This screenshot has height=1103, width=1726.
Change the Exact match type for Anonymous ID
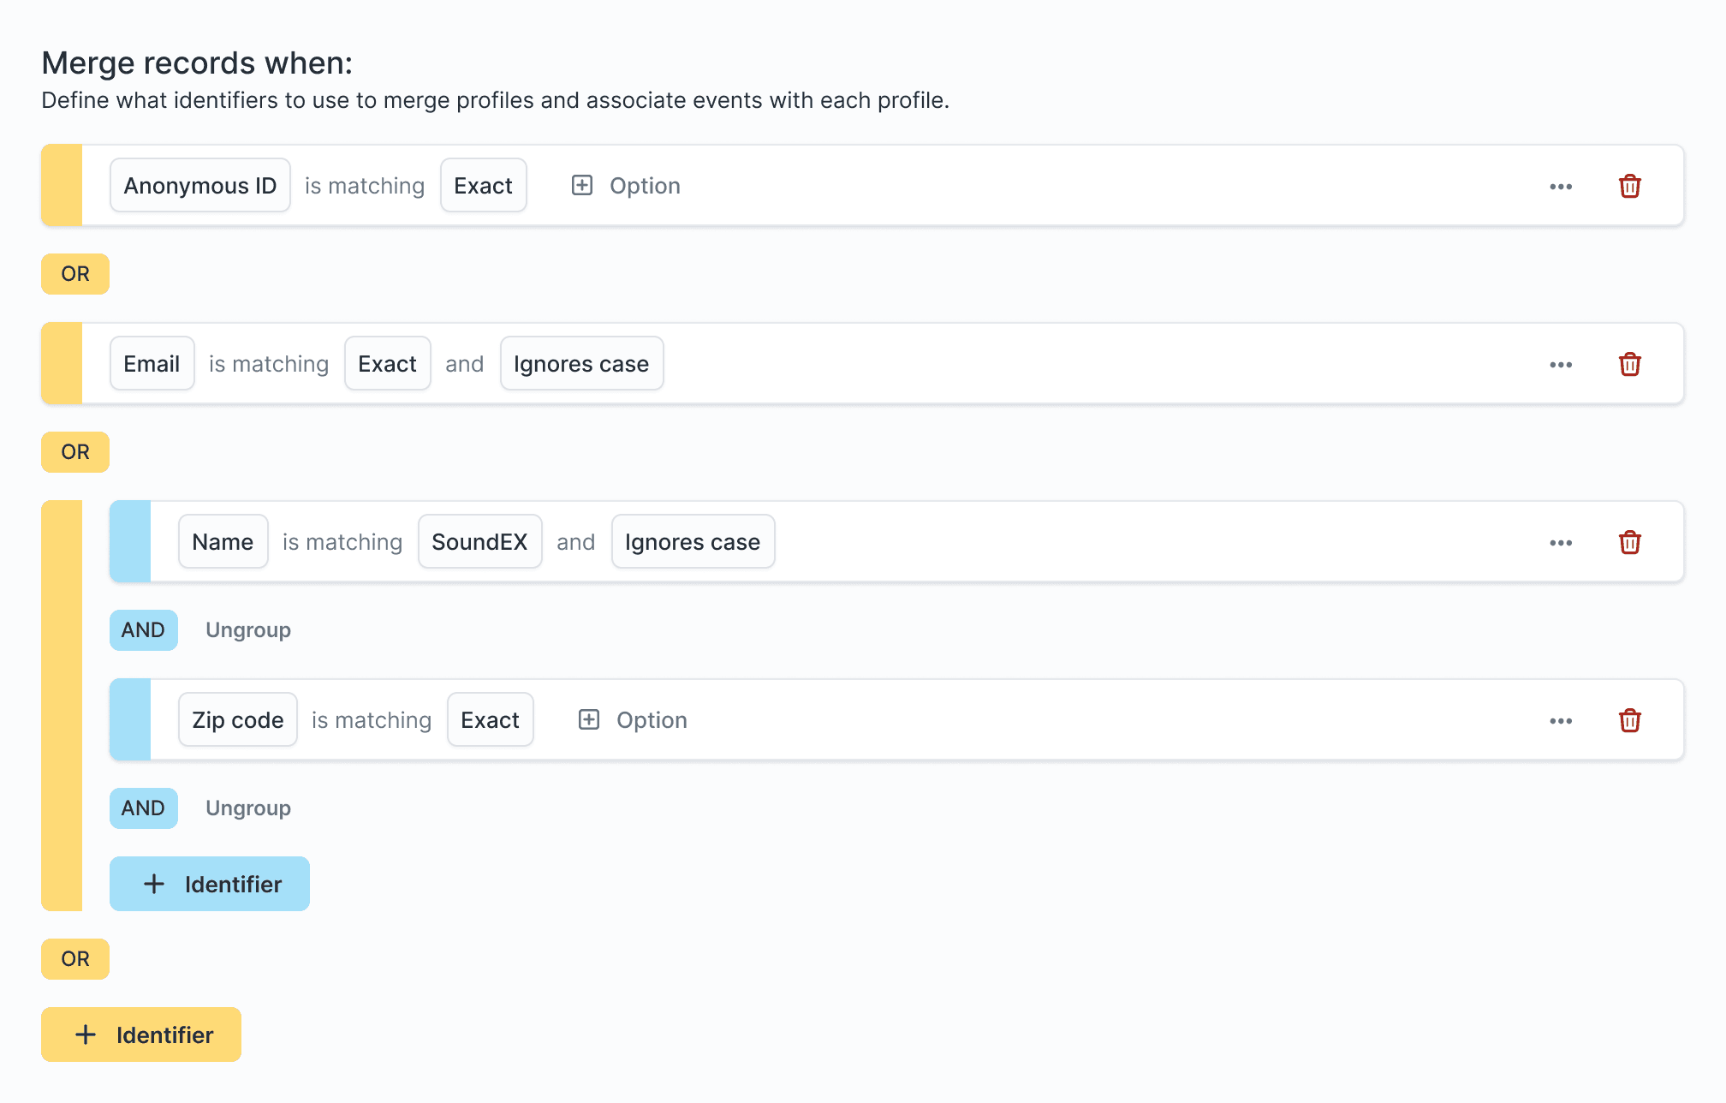pyautogui.click(x=483, y=185)
